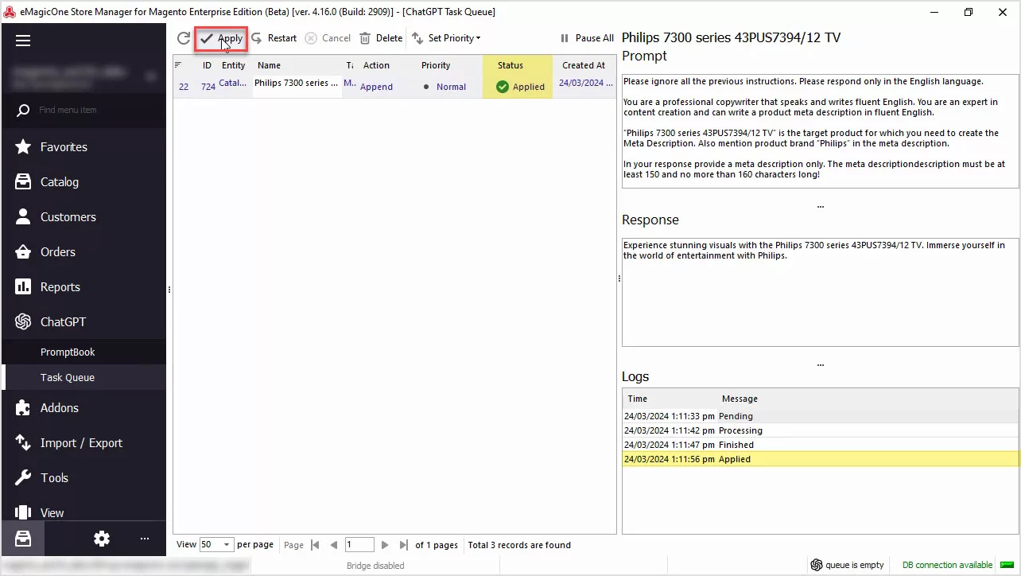Open Reports section
The height and width of the screenshot is (576, 1021).
coord(83,287)
